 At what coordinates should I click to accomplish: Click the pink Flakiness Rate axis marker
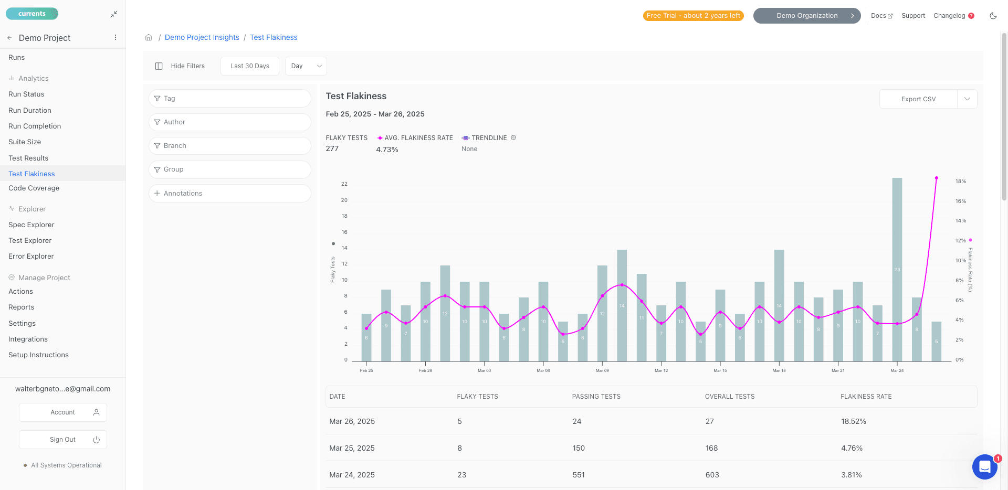[970, 240]
